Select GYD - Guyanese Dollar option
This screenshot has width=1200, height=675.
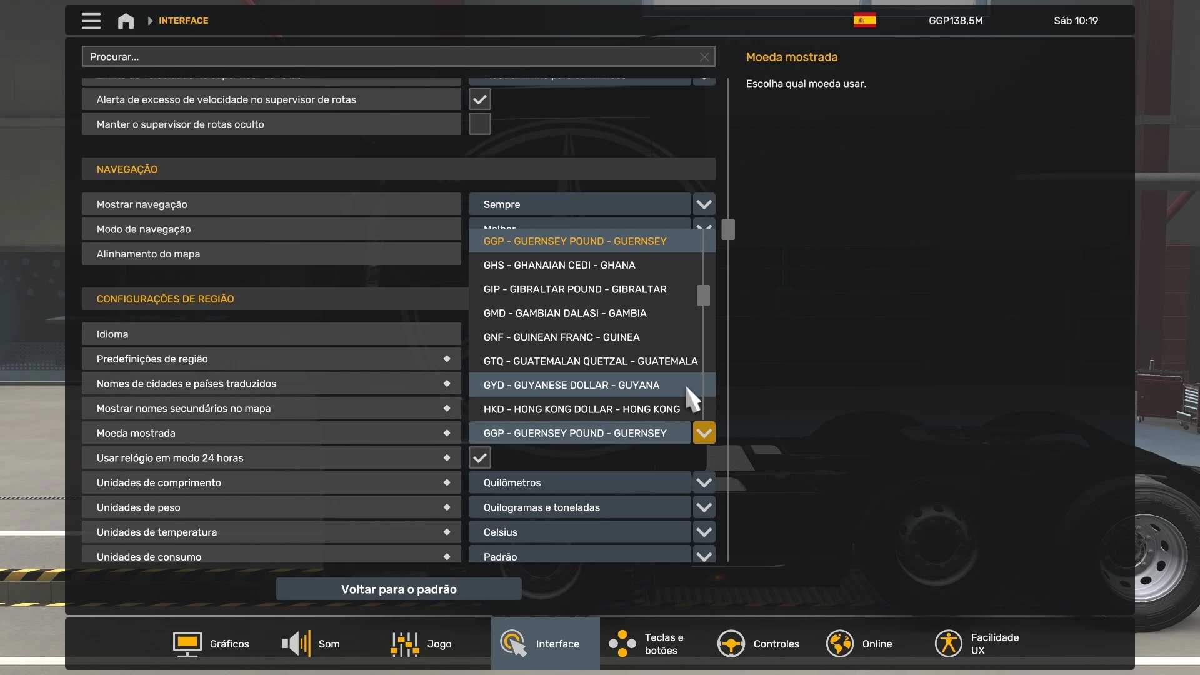[x=571, y=385]
